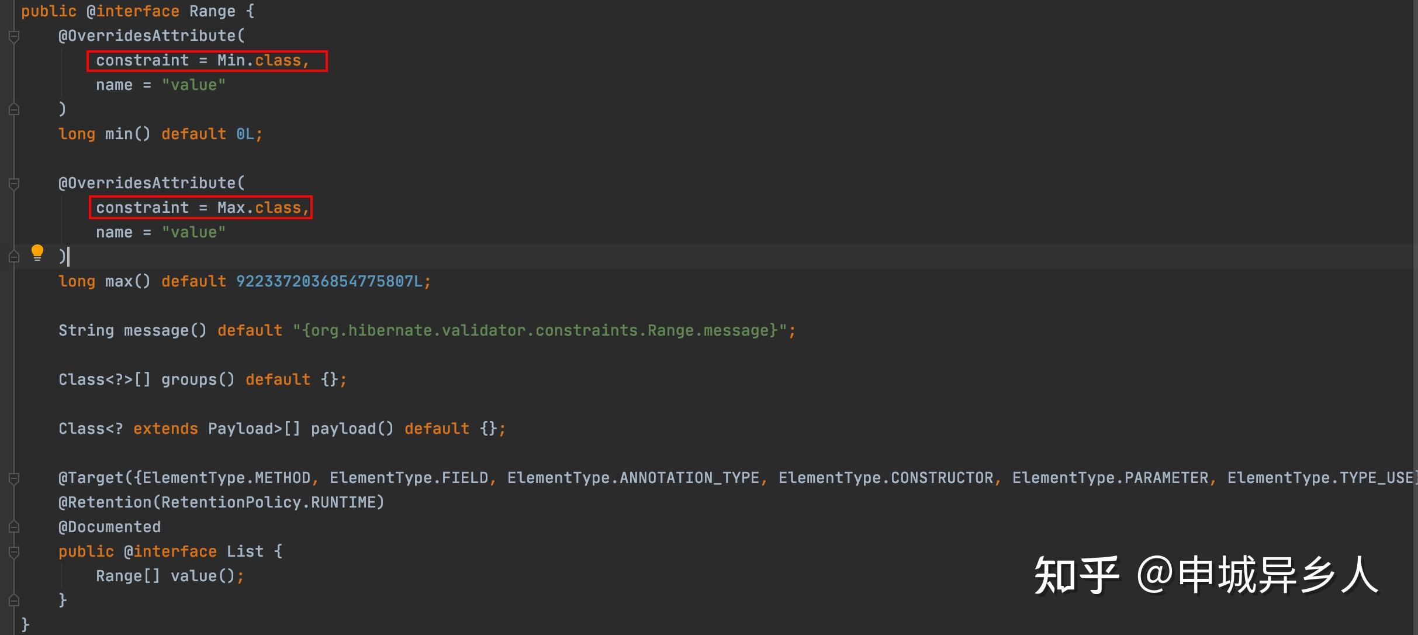The image size is (1418, 635).
Task: Click fold marker beside @Documented line
Action: [15, 527]
